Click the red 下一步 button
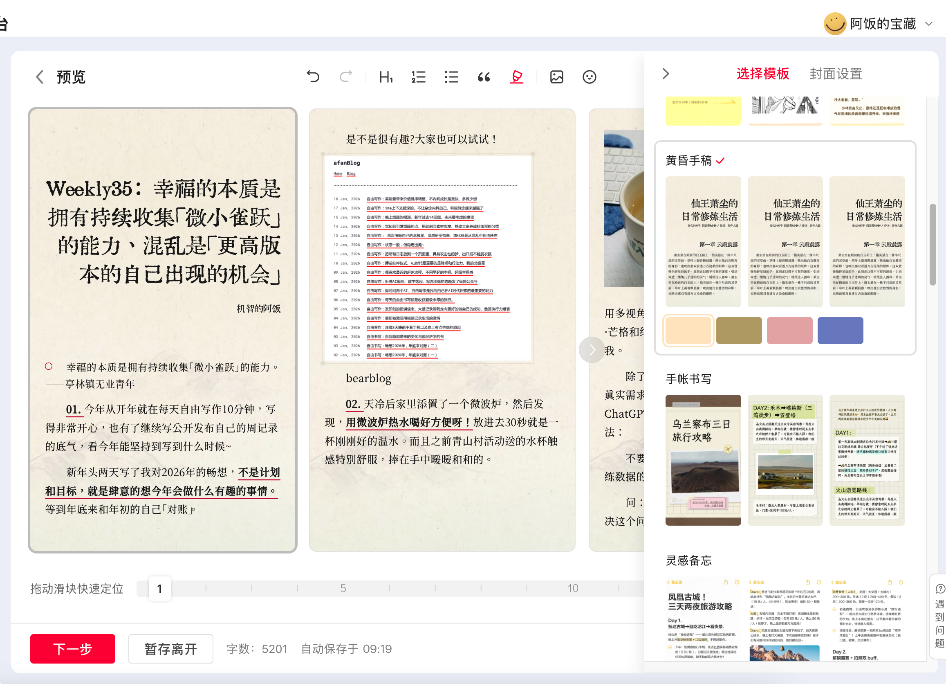This screenshot has height=684, width=946. [x=73, y=648]
